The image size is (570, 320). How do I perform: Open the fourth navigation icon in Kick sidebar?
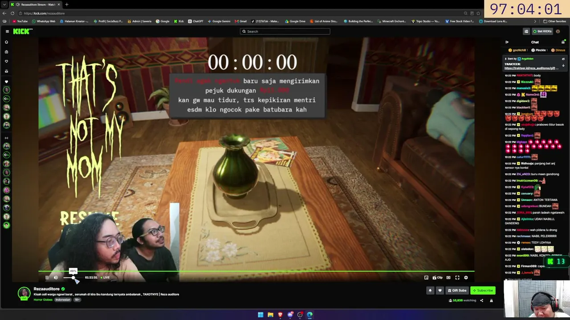tap(6, 71)
